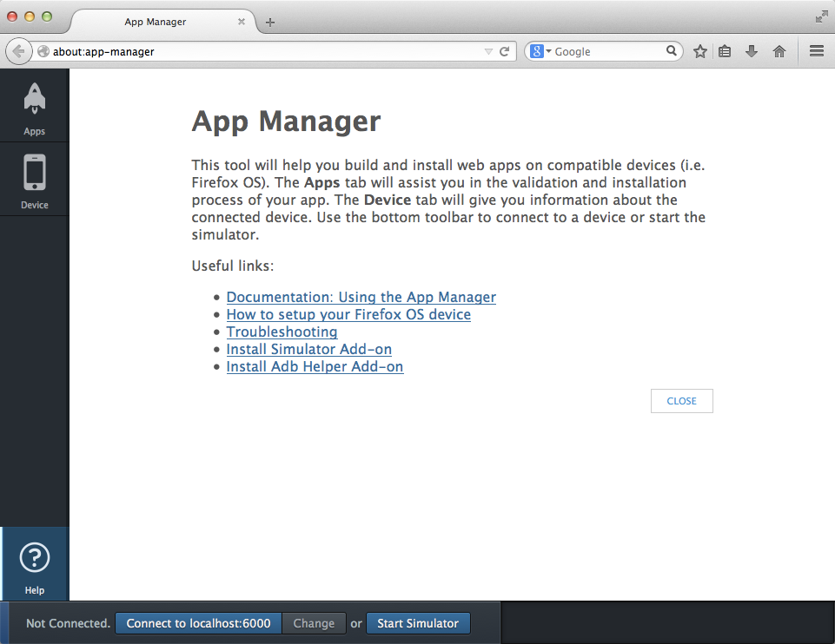Open the Troubleshooting link
This screenshot has height=644, width=835.
(282, 332)
